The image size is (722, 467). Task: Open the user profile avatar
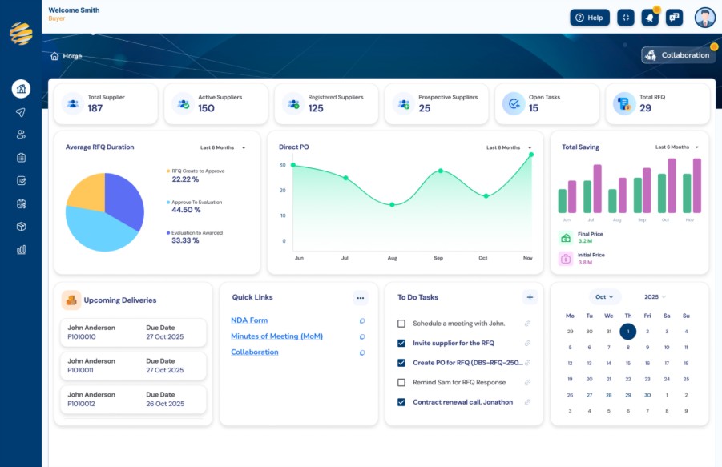704,18
